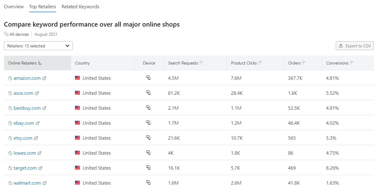This screenshot has width=378, height=191.
Task: Click the 46.4K orders value for ebay.com
Action: pyautogui.click(x=294, y=123)
